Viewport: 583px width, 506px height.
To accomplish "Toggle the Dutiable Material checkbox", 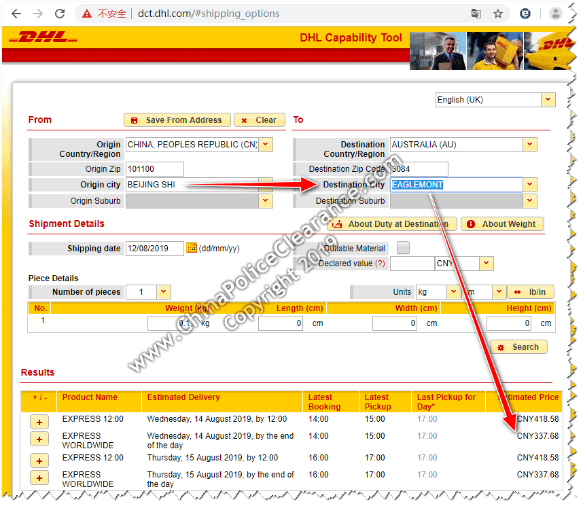I will pyautogui.click(x=404, y=248).
